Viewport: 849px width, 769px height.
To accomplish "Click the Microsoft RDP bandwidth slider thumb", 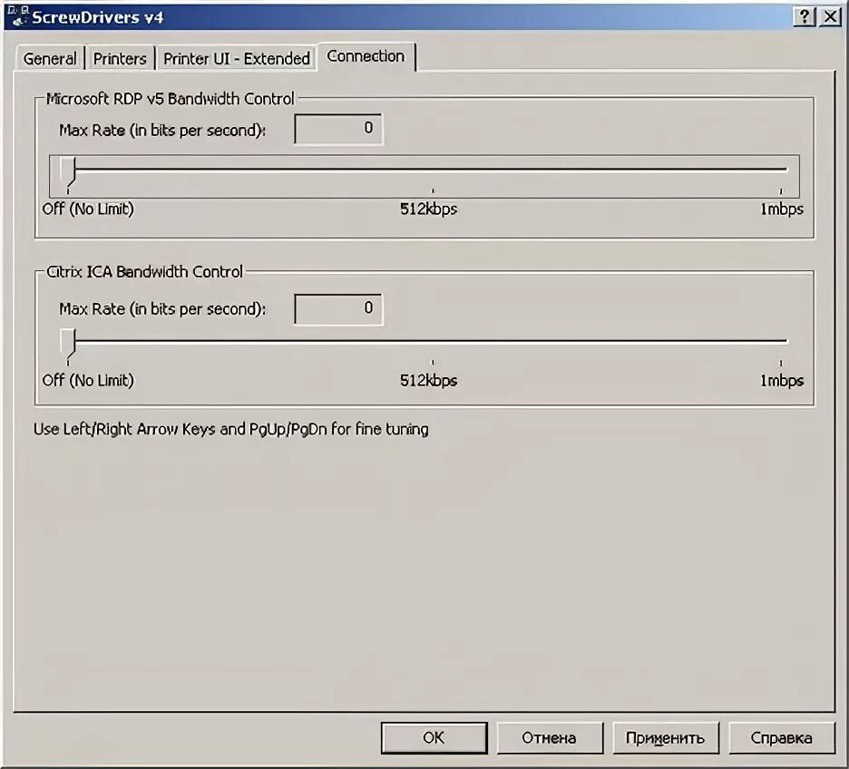I will click(x=68, y=172).
